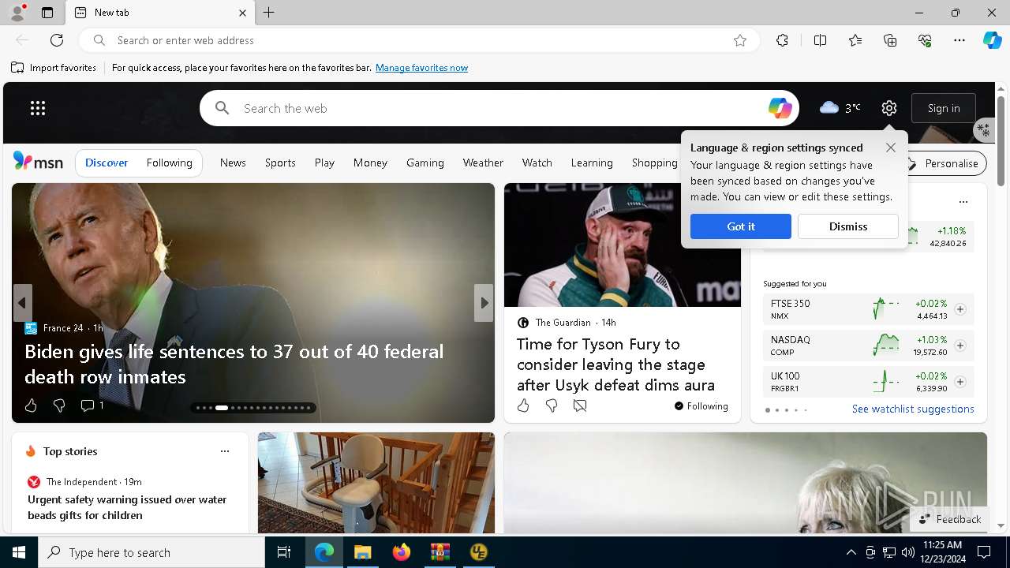The height and width of the screenshot is (568, 1010).
Task: Open the stairlift image thumbnail
Action: click(x=376, y=483)
